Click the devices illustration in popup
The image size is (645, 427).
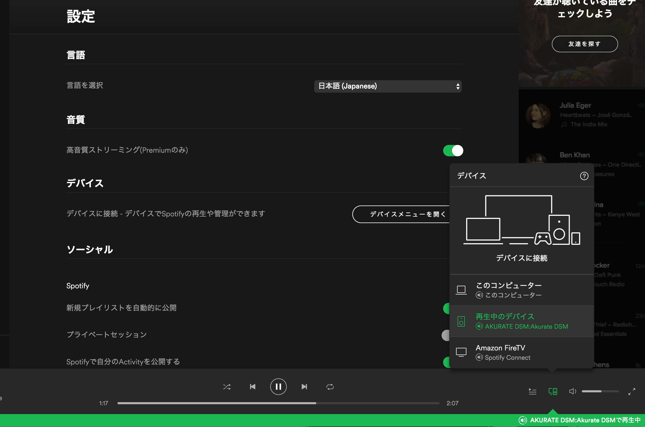click(x=522, y=220)
